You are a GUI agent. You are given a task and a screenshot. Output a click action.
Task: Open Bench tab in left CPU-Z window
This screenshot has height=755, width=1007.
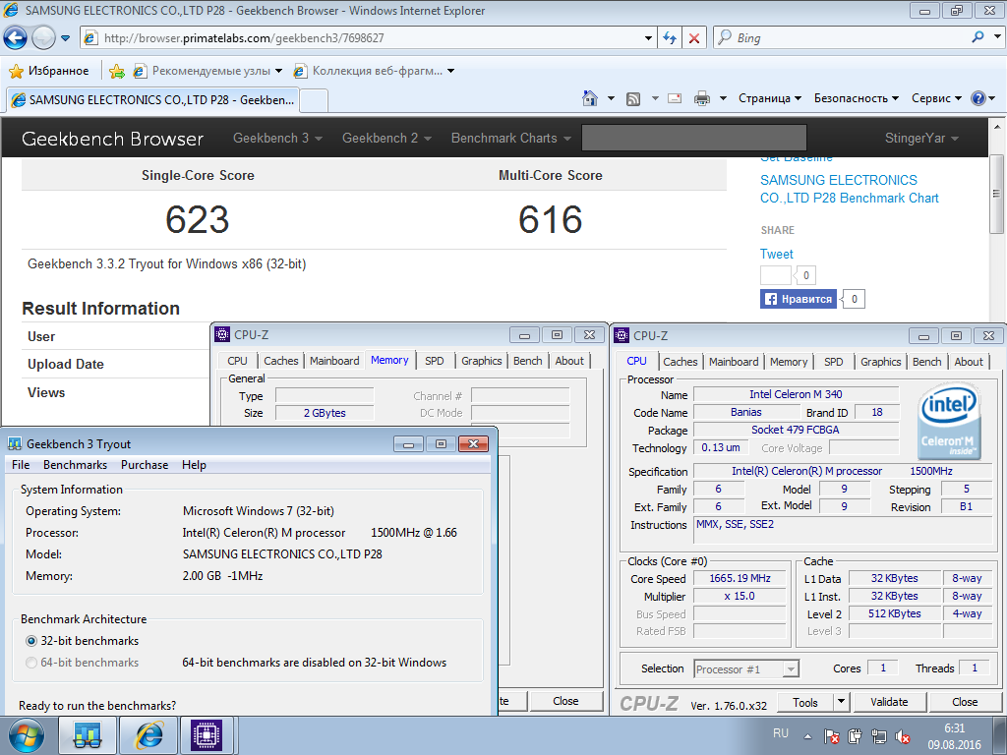click(x=528, y=361)
